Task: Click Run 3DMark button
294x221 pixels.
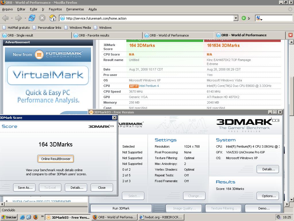Action: point(121,208)
